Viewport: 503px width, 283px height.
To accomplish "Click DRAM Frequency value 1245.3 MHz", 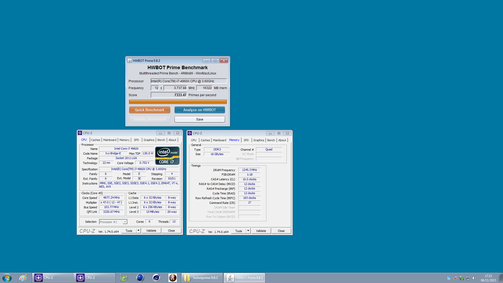I will tap(249, 170).
